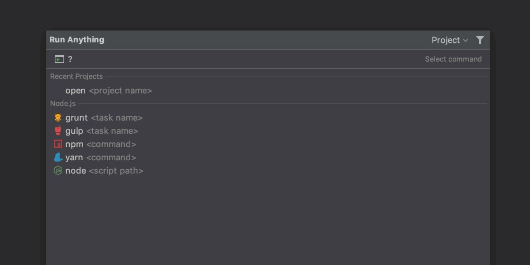Click the gulp cup icon
This screenshot has width=530, height=265.
click(58, 131)
